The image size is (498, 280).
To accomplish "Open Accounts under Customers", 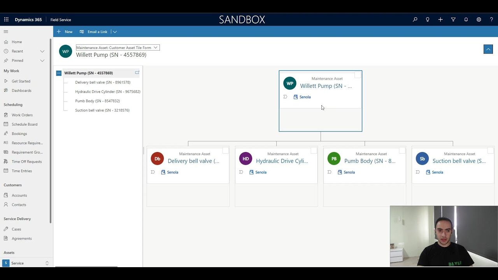I will tap(19, 196).
